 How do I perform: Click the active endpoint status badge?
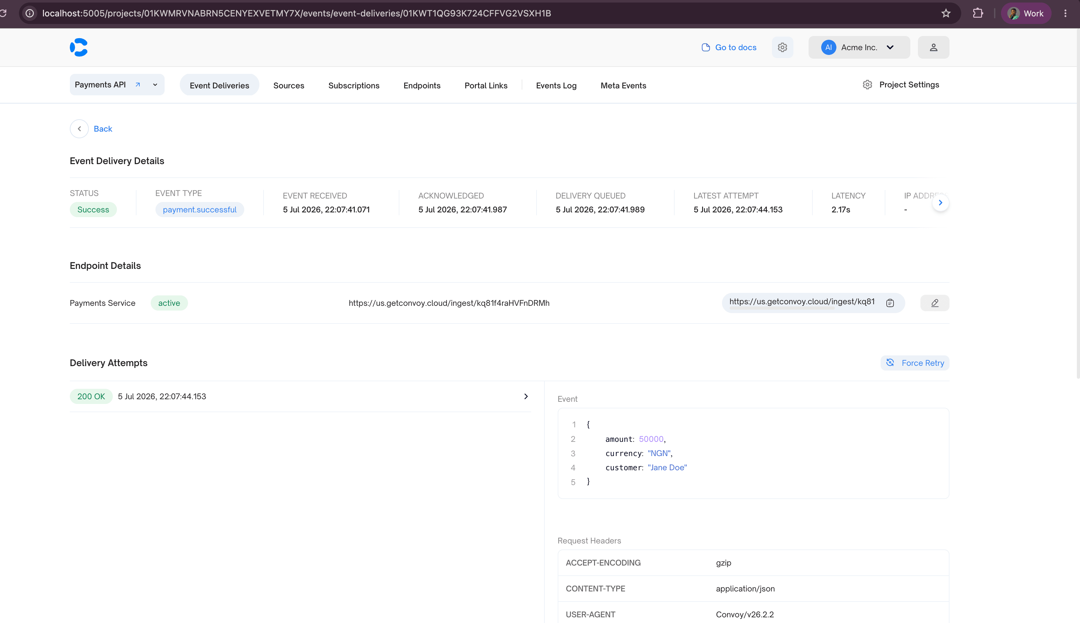tap(169, 303)
